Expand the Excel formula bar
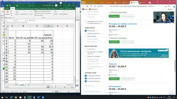Viewport: 177px width, 99px height. (74, 21)
